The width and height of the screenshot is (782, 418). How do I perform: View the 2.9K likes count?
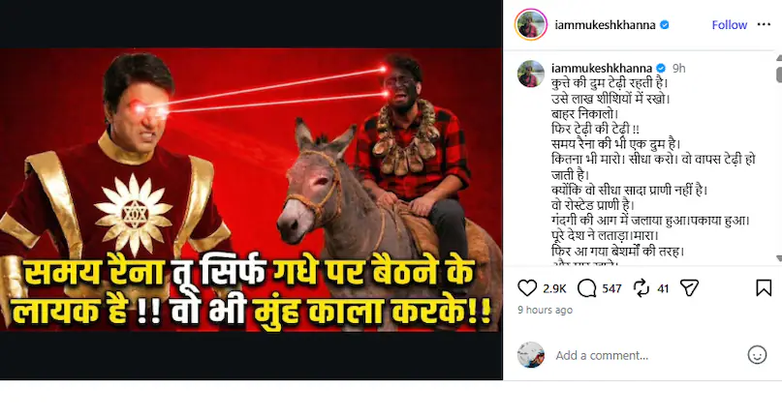[554, 288]
